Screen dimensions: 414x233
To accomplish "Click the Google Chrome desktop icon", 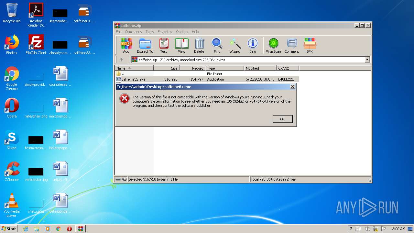I will pos(12,78).
